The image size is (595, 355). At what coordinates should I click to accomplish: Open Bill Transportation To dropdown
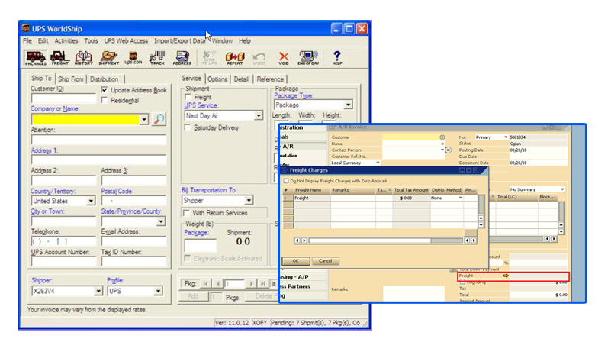click(249, 201)
